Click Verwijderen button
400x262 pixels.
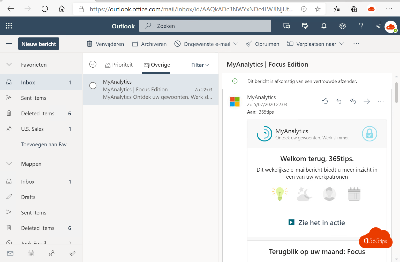click(x=105, y=44)
